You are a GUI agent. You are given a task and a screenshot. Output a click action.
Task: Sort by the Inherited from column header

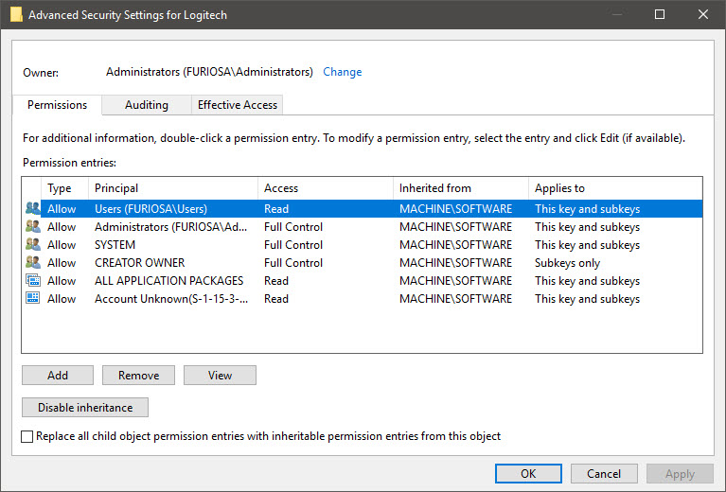461,188
